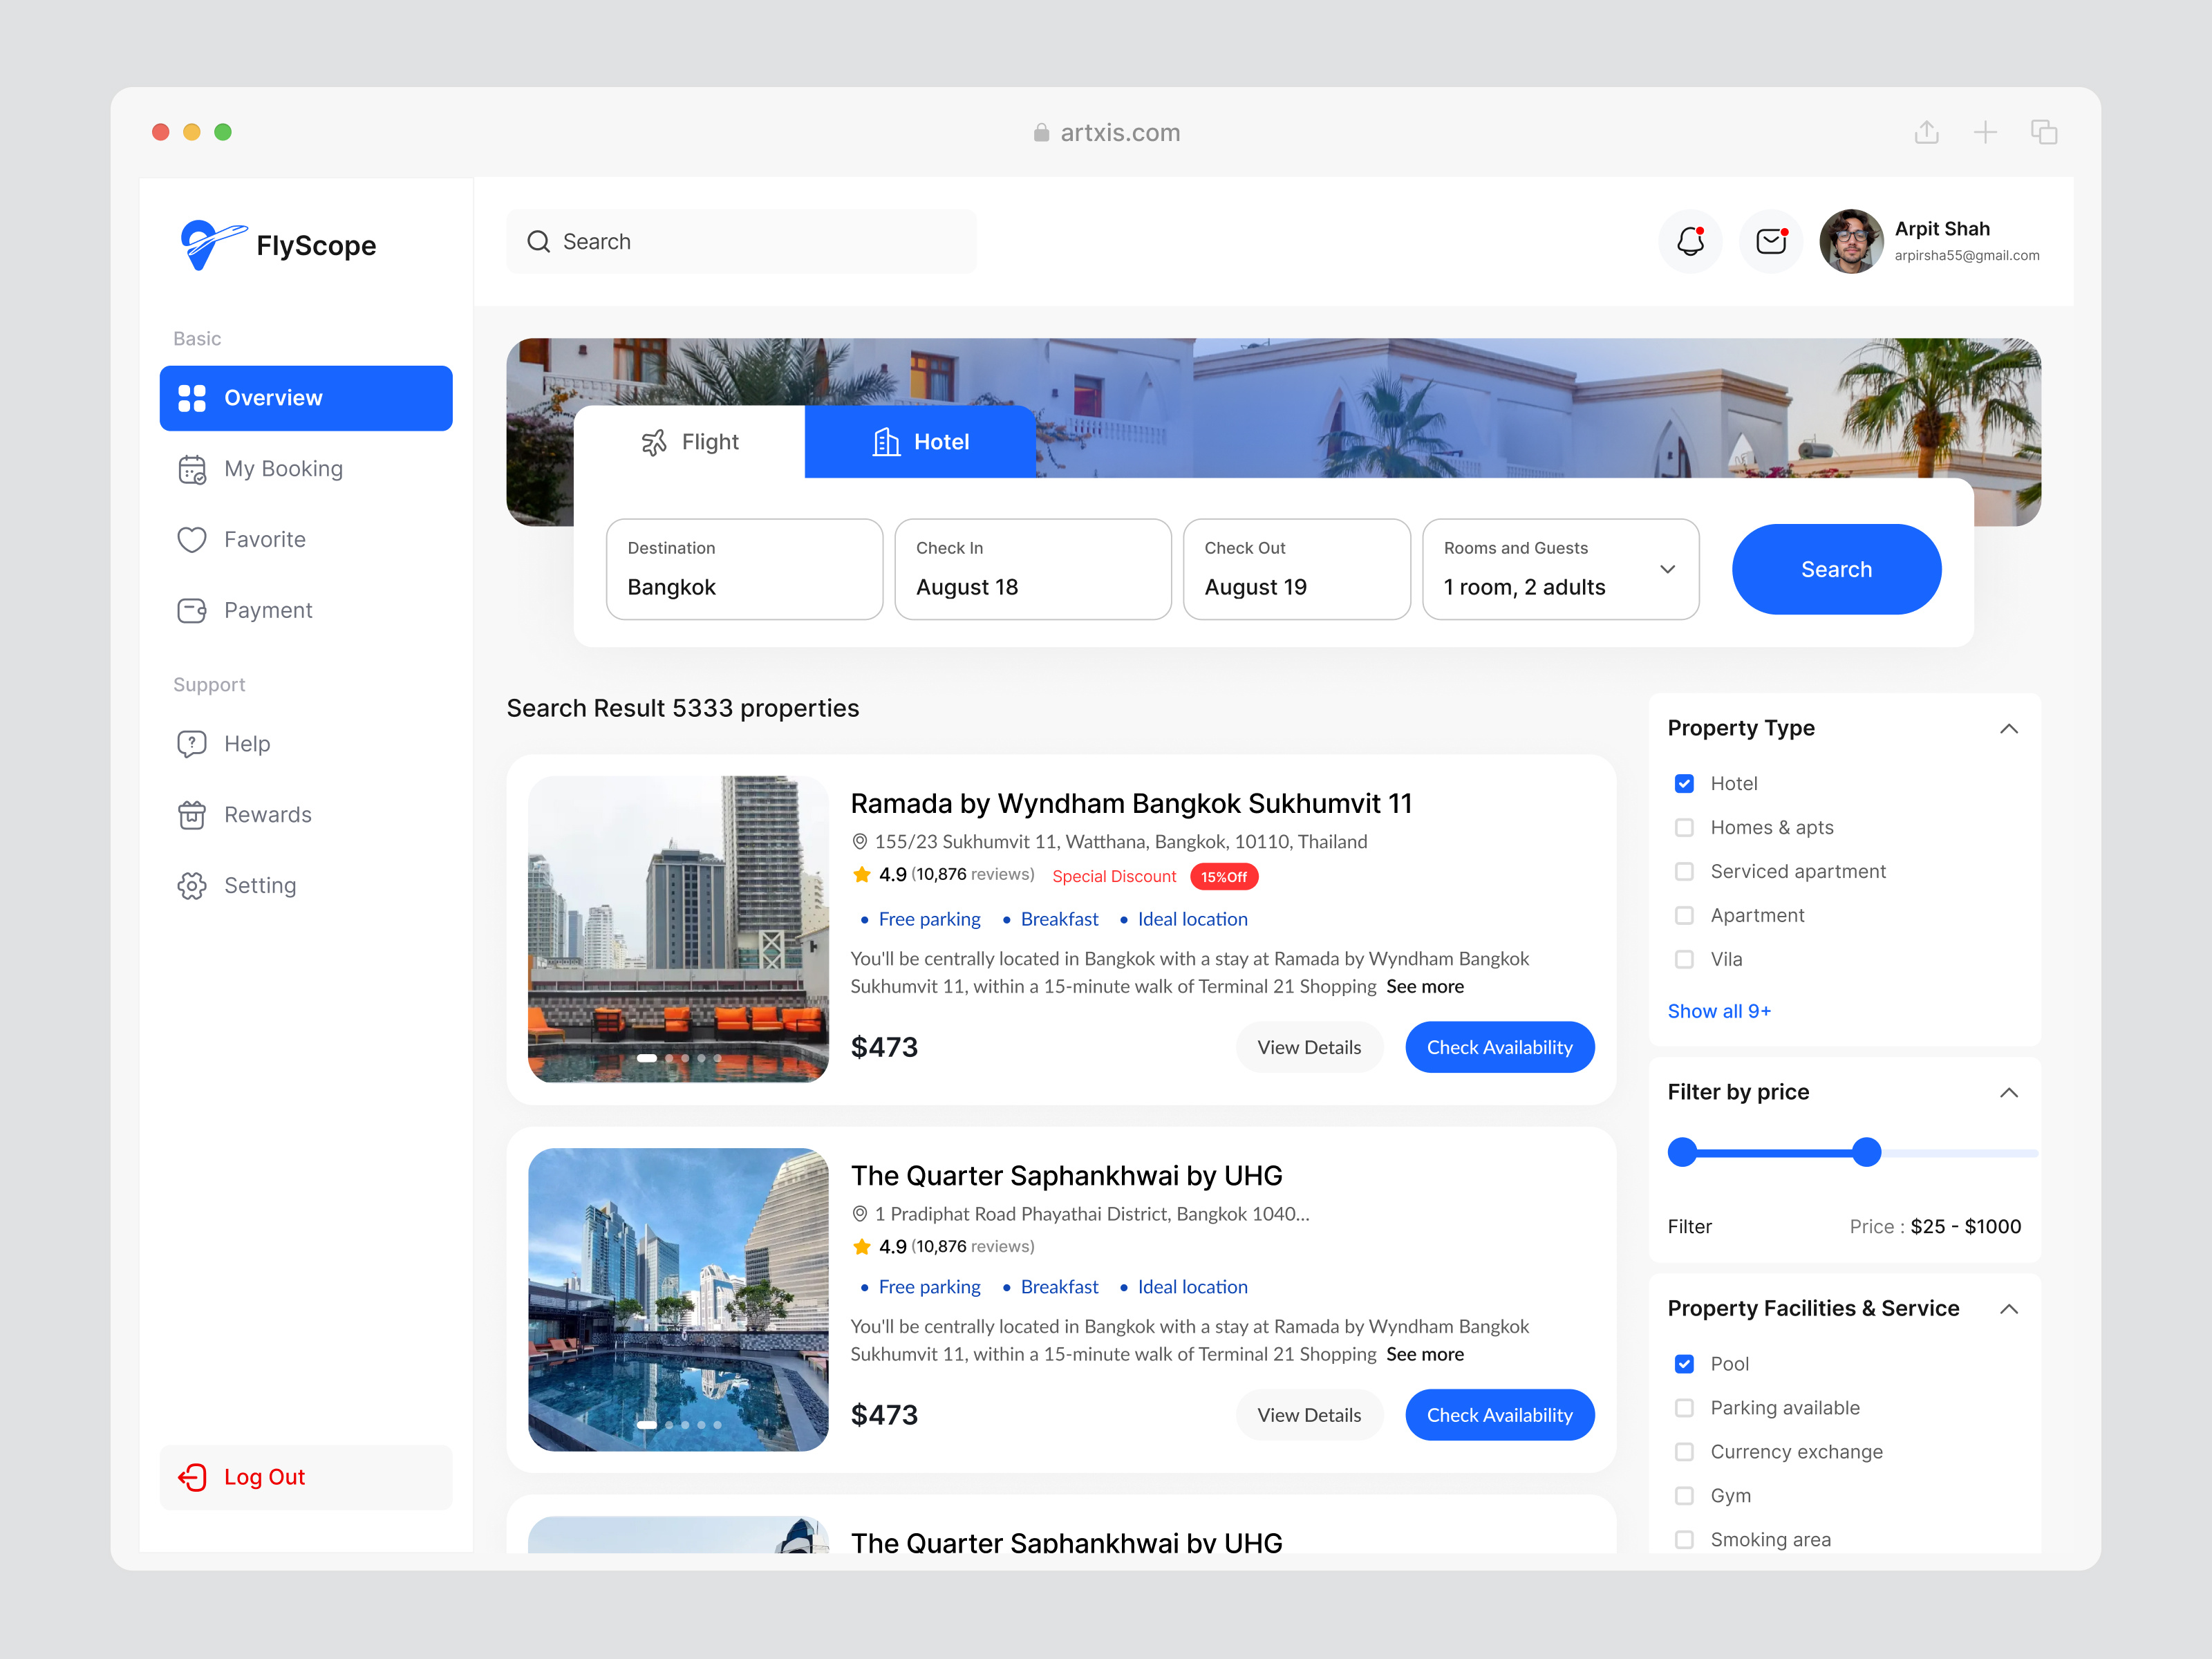This screenshot has width=2212, height=1659.
Task: Check the Homes & apts checkbox
Action: [x=1684, y=828]
